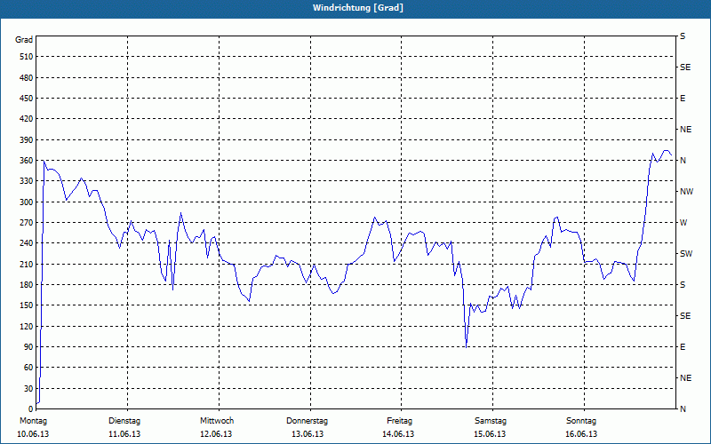Viewport: 711px width, 444px height.
Task: Select the 150 value on left axis
Action: pos(26,305)
